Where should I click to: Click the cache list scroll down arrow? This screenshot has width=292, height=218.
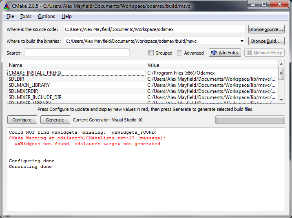[281, 100]
